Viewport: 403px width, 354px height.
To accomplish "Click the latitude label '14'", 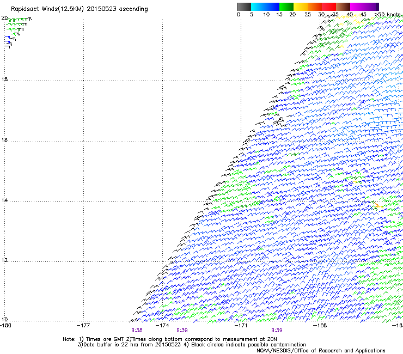I will tap(4, 200).
